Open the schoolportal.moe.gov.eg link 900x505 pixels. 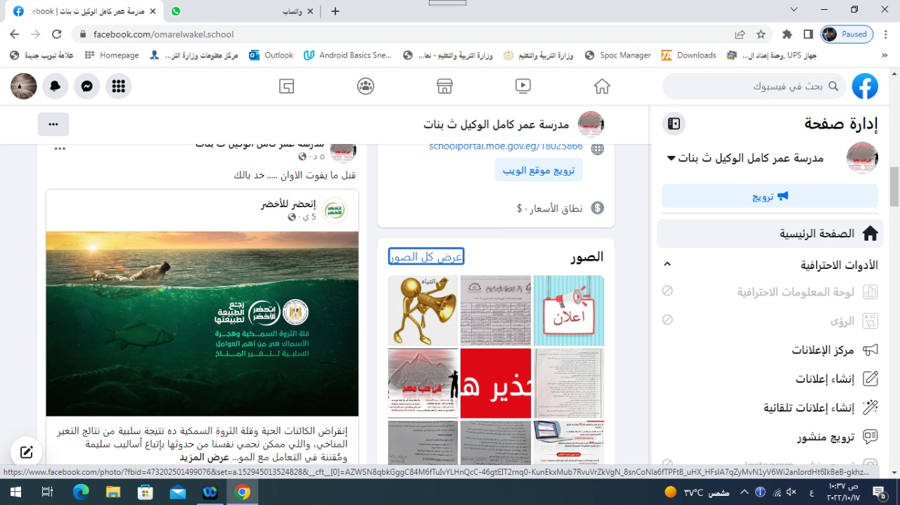506,146
